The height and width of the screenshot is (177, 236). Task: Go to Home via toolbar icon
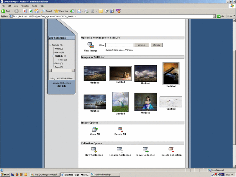(x=37, y=11)
